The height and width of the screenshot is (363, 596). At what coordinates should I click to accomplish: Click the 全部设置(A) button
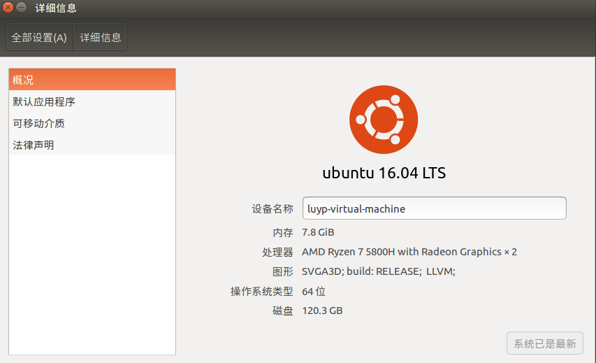40,37
